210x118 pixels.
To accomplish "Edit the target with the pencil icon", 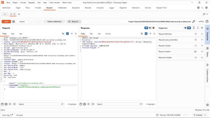I will click(194, 22).
